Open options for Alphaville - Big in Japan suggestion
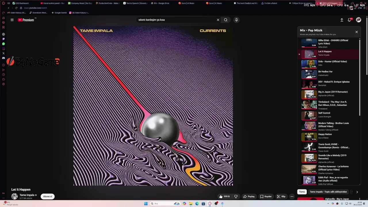This screenshot has width=368, height=207. point(360,199)
